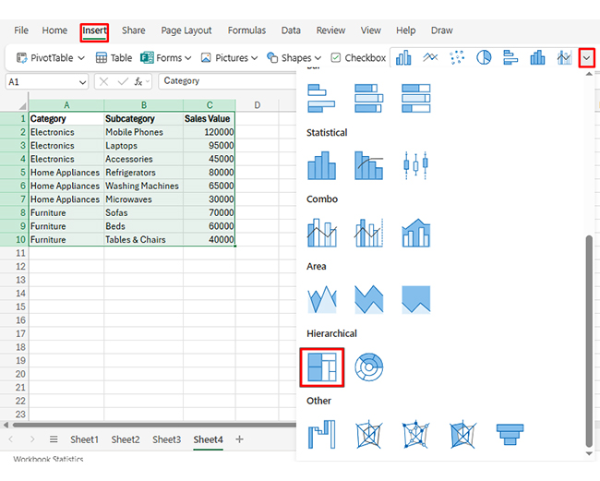The width and height of the screenshot is (600, 481).
Task: Add a new sheet with plus button
Action: [x=240, y=439]
